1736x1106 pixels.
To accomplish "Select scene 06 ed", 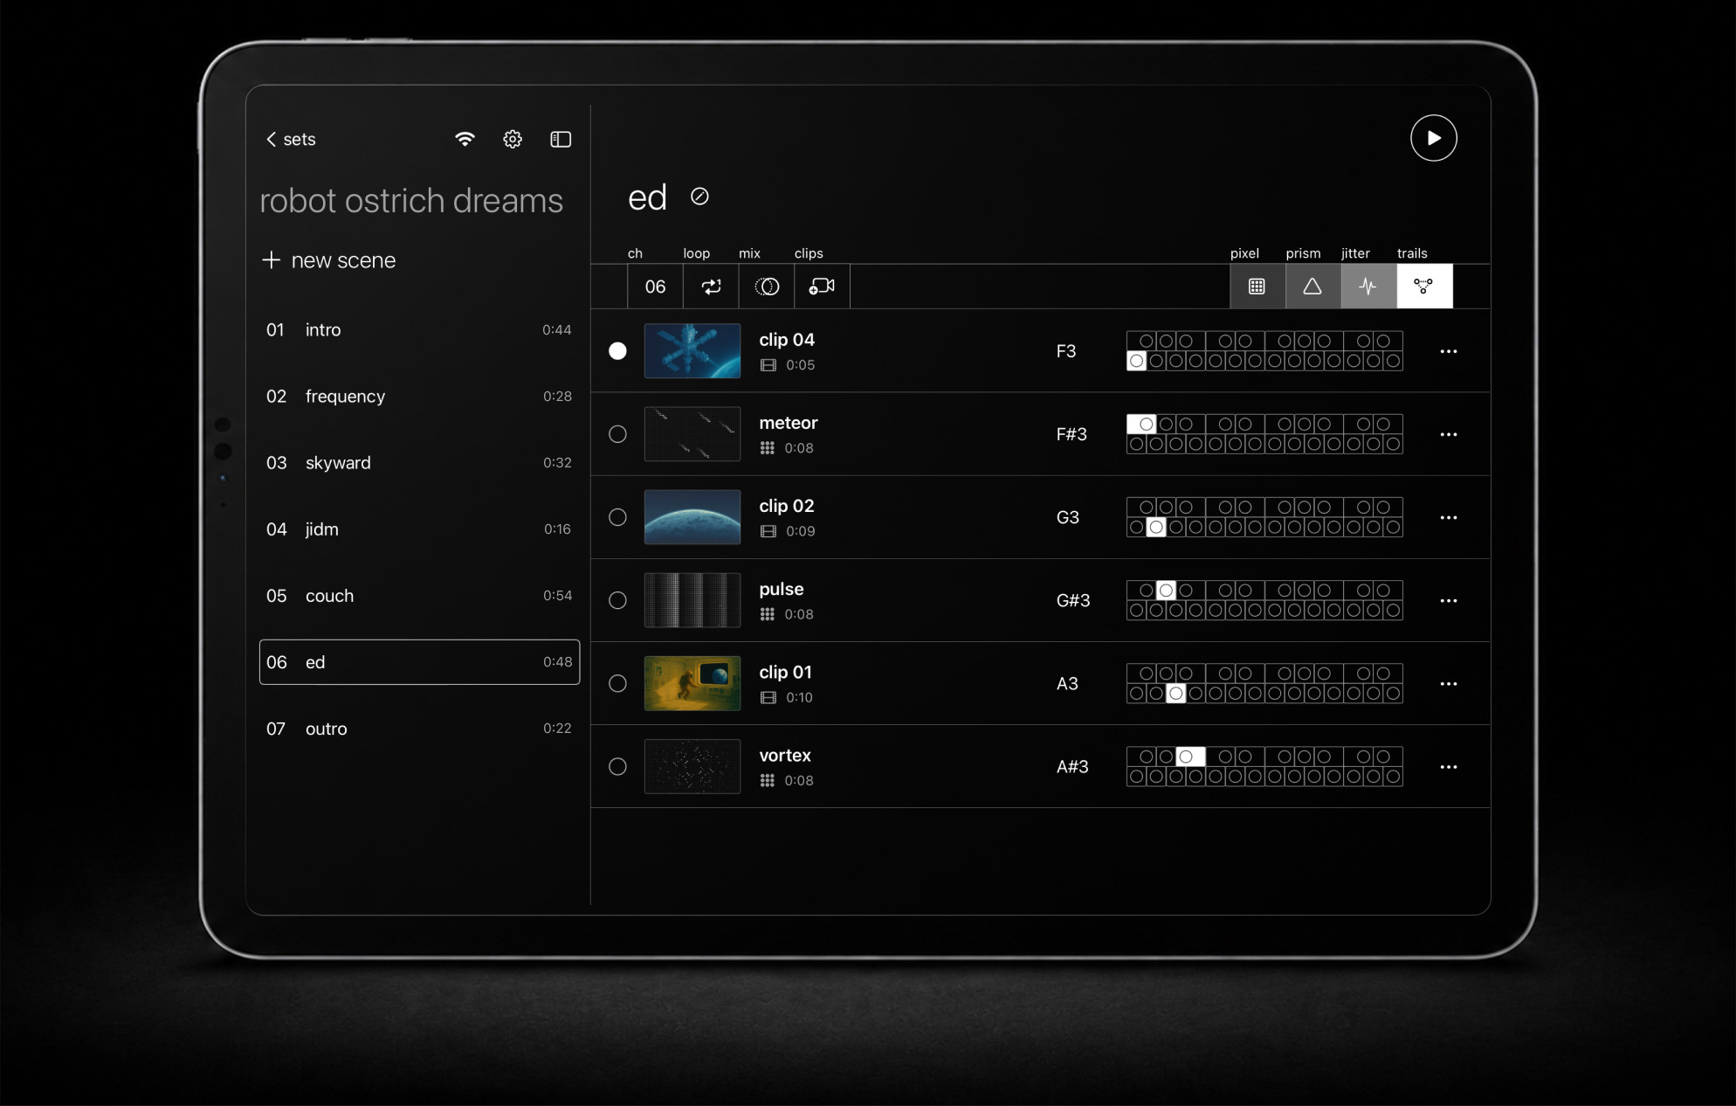I will [x=419, y=661].
